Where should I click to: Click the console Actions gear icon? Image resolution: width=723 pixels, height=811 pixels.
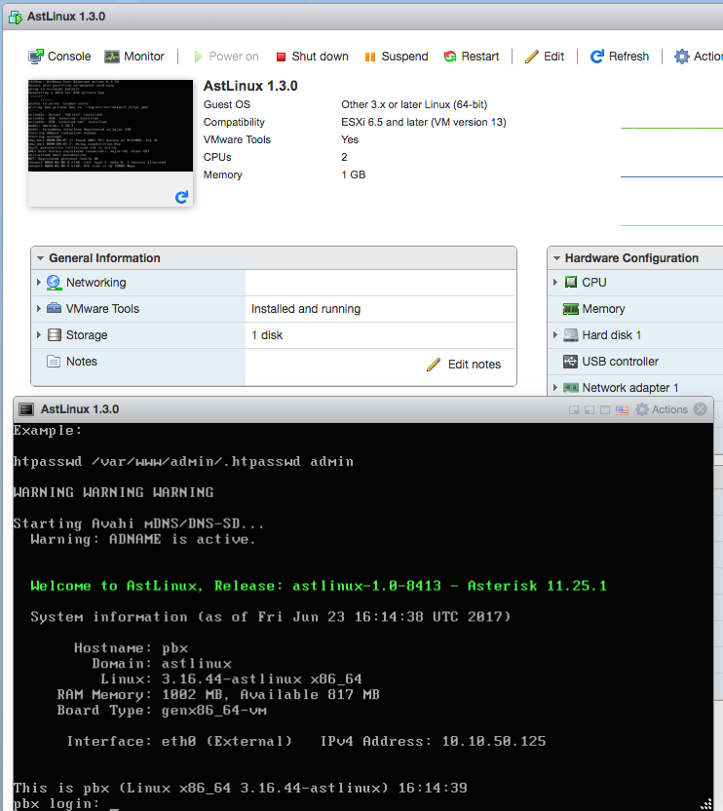pos(642,409)
